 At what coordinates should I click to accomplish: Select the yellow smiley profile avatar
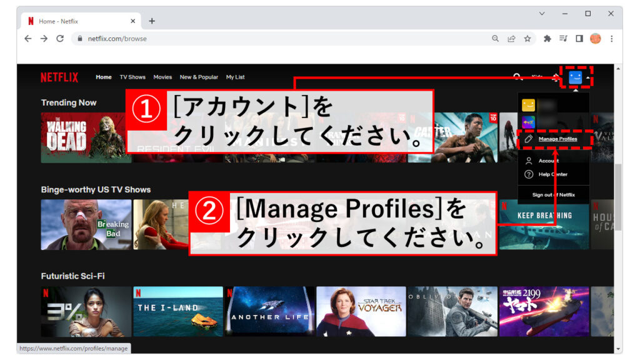(528, 105)
